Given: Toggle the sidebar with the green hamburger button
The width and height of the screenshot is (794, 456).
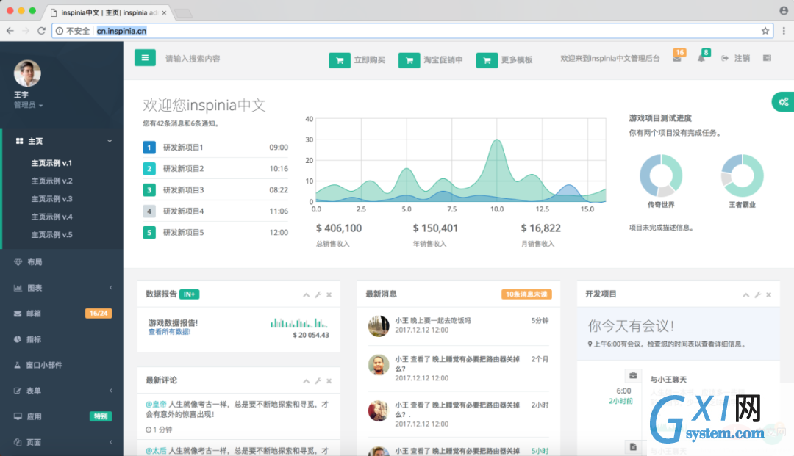Looking at the screenshot, I should click(145, 58).
